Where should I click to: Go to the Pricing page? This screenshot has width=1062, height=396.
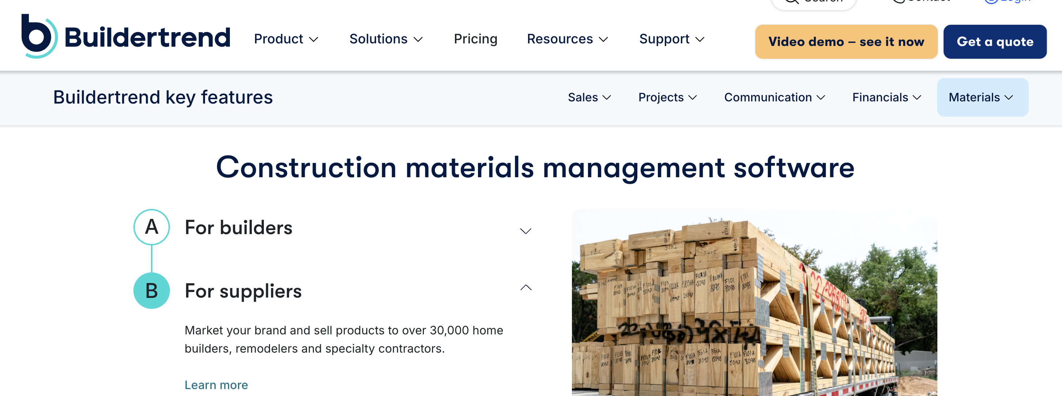pyautogui.click(x=475, y=39)
